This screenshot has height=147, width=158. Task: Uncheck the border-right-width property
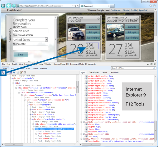(86, 76)
